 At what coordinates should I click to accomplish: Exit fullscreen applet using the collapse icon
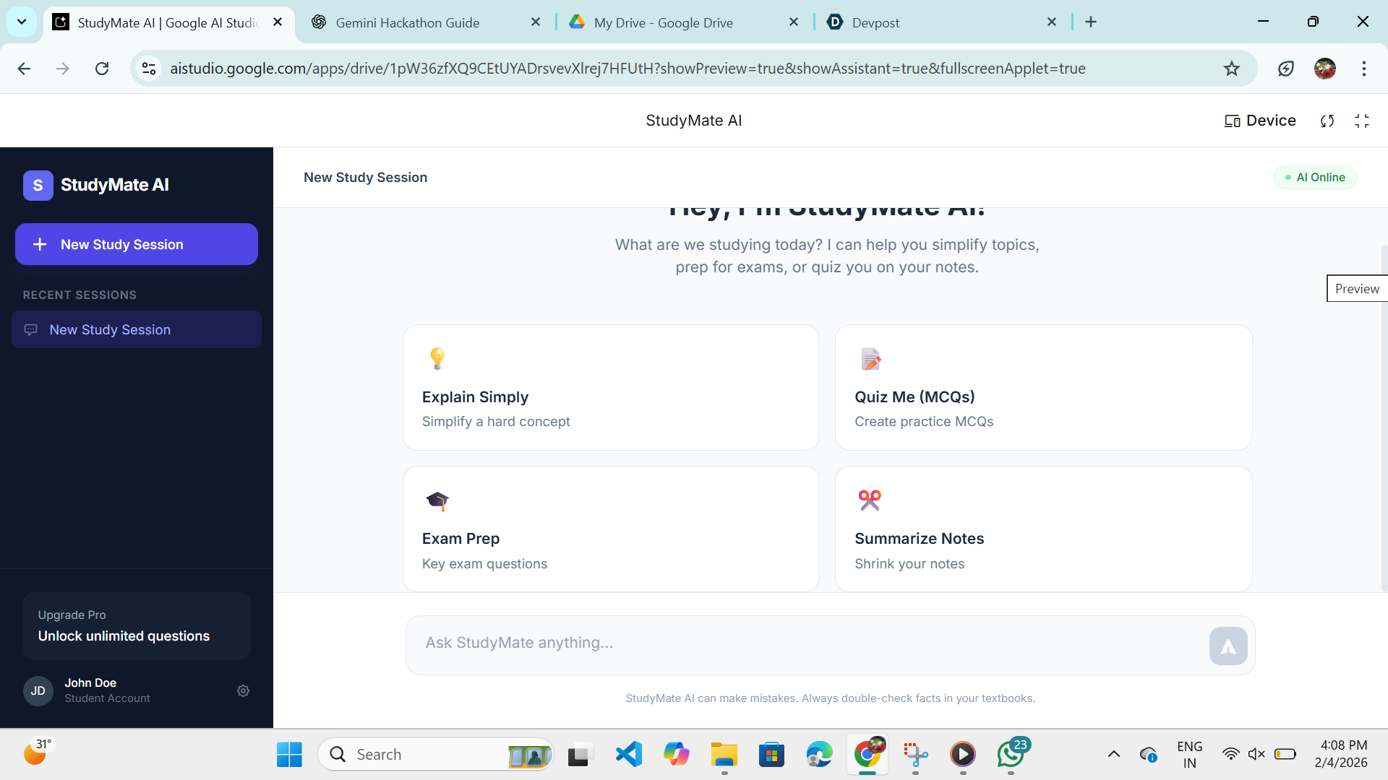[1362, 121]
